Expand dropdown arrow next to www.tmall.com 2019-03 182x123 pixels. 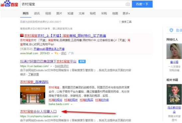pyautogui.click(x=52, y=53)
